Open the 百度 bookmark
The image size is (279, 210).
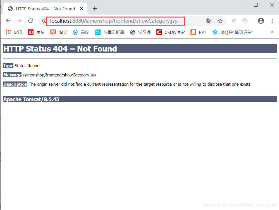(x=81, y=32)
